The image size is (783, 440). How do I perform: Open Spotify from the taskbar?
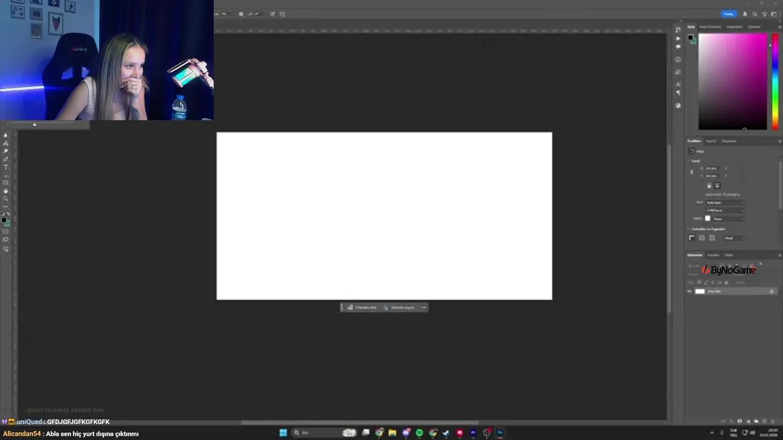tap(420, 433)
